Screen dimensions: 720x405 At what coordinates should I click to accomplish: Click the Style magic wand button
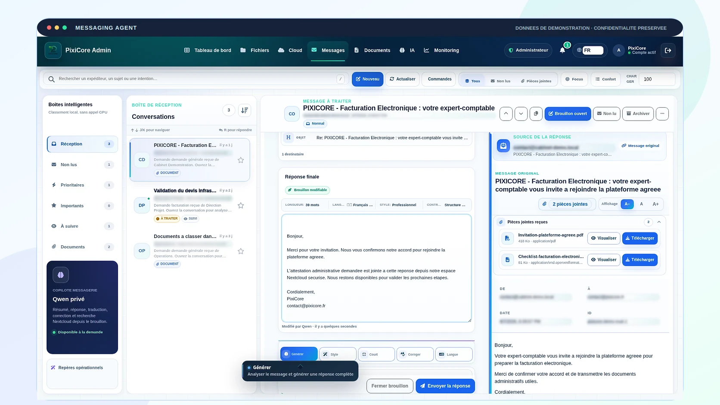pyautogui.click(x=338, y=354)
